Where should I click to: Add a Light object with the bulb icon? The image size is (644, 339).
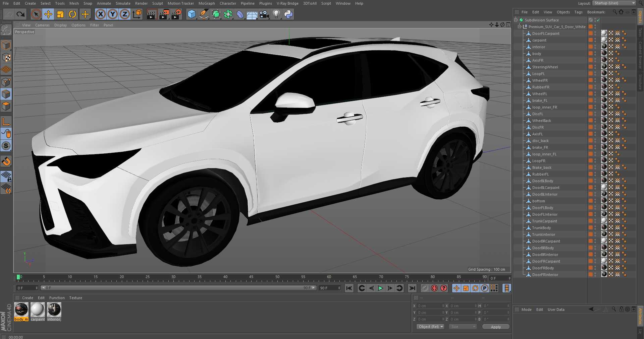click(x=276, y=14)
